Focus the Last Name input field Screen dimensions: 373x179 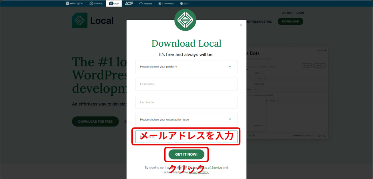pos(186,102)
